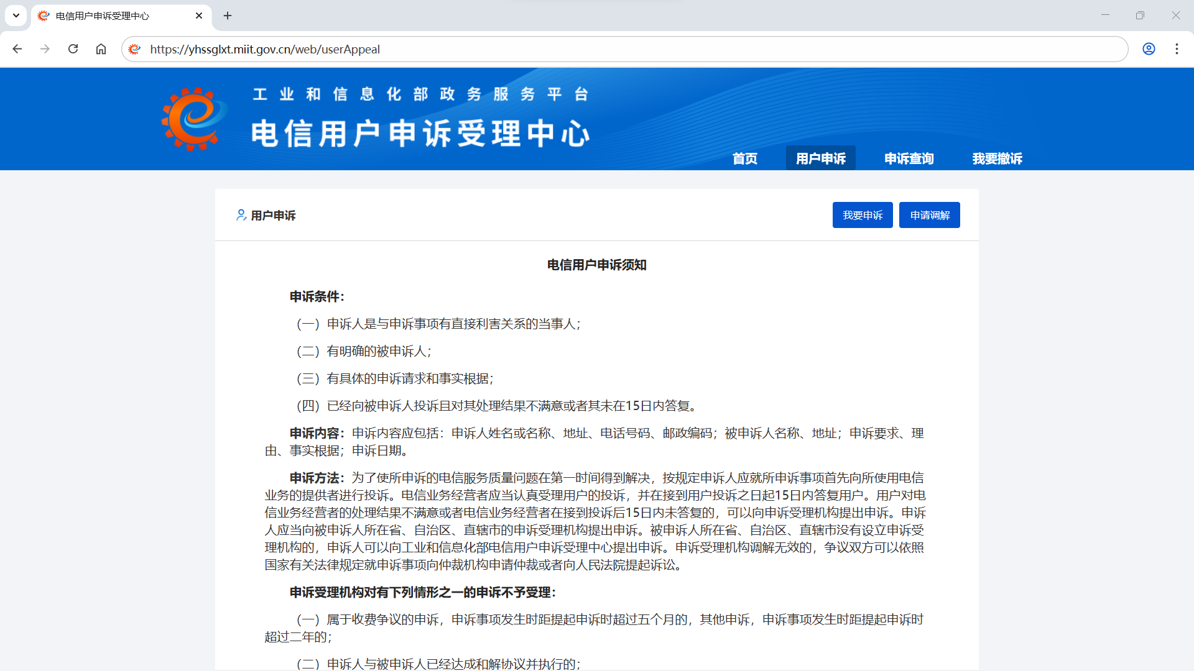
Task: Open the browser profile icon
Action: pos(1149,49)
